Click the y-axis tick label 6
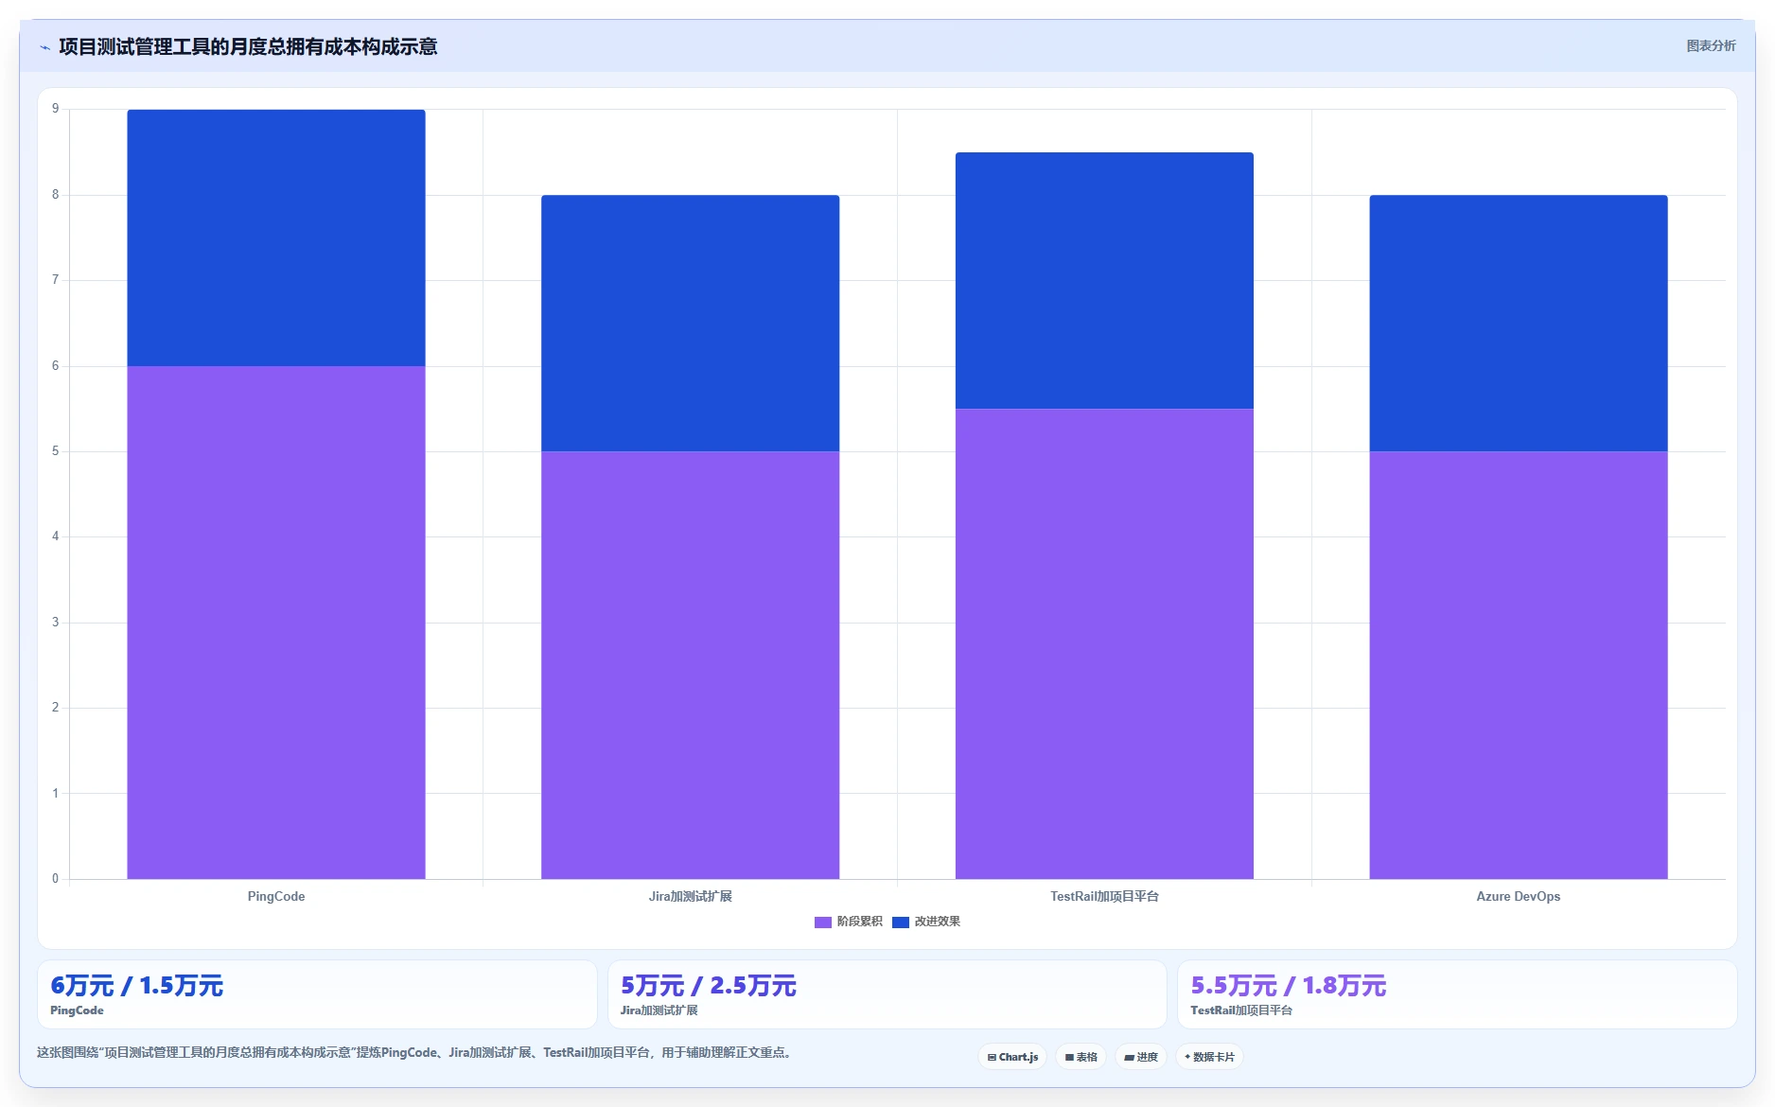The height and width of the screenshot is (1107, 1775). point(55,366)
